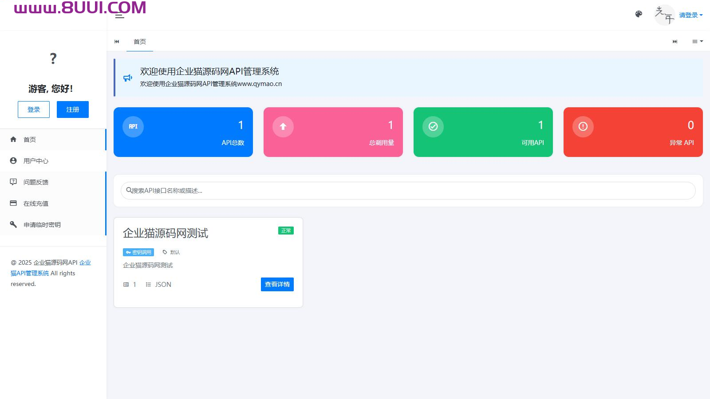710x399 pixels.
Task: Click the scroll-tabs-left arrow in tab bar
Action: tap(117, 41)
